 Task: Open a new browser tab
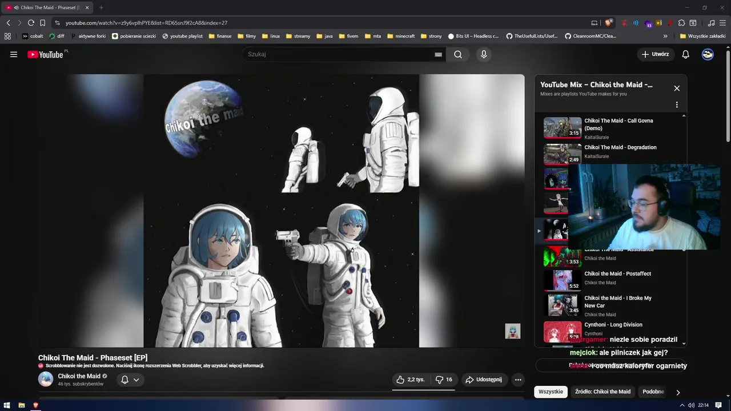coord(101,7)
